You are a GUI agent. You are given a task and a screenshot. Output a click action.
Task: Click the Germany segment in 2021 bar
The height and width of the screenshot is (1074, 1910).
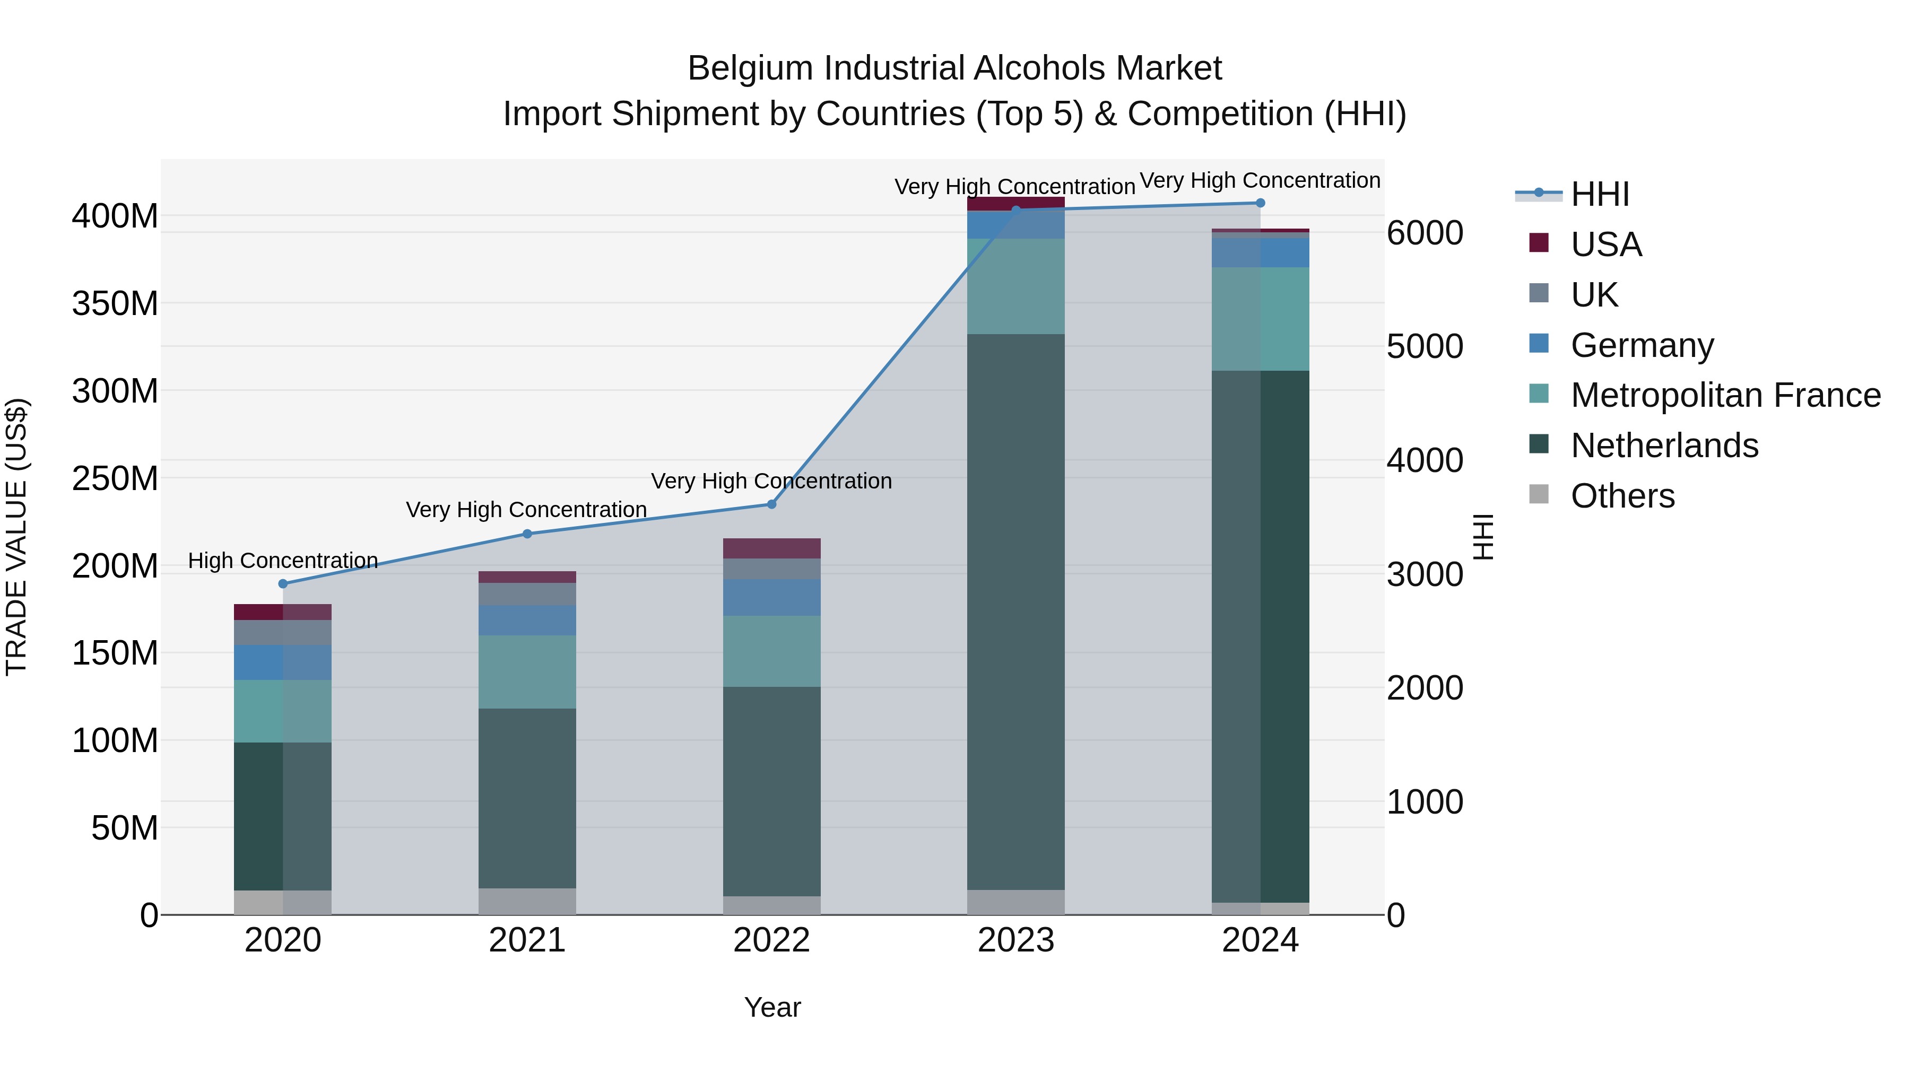[x=527, y=621]
